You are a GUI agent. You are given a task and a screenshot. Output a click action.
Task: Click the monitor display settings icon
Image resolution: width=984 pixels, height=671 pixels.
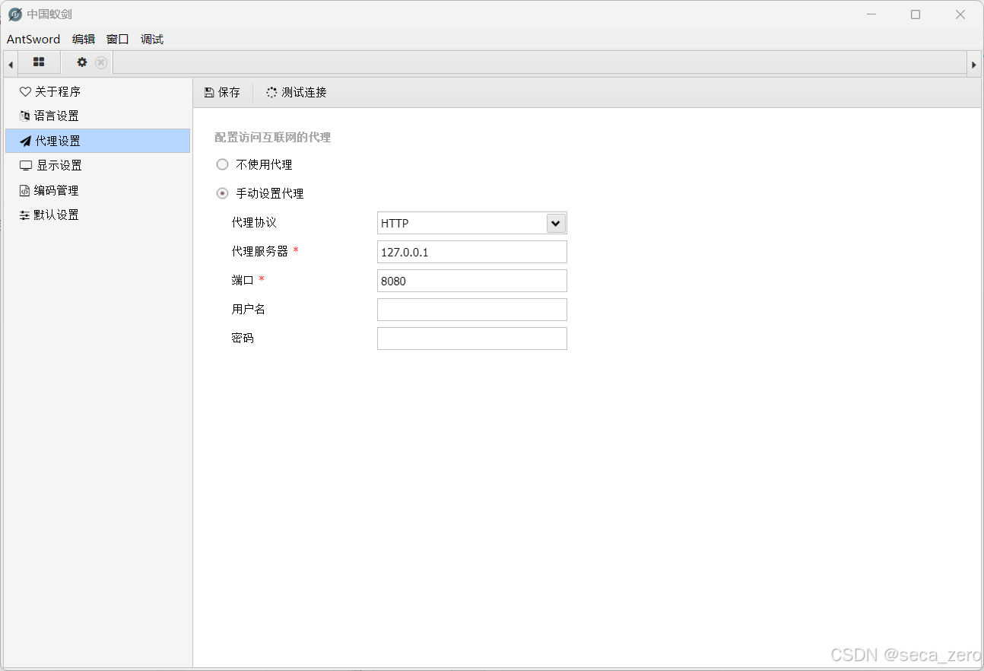(26, 166)
